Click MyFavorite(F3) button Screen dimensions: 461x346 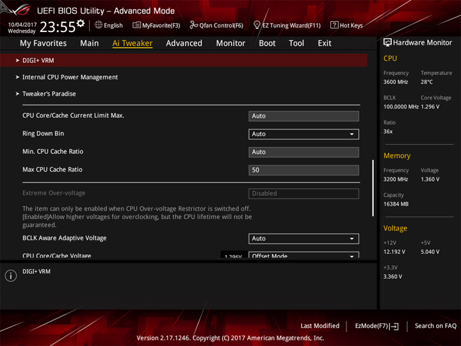click(156, 25)
